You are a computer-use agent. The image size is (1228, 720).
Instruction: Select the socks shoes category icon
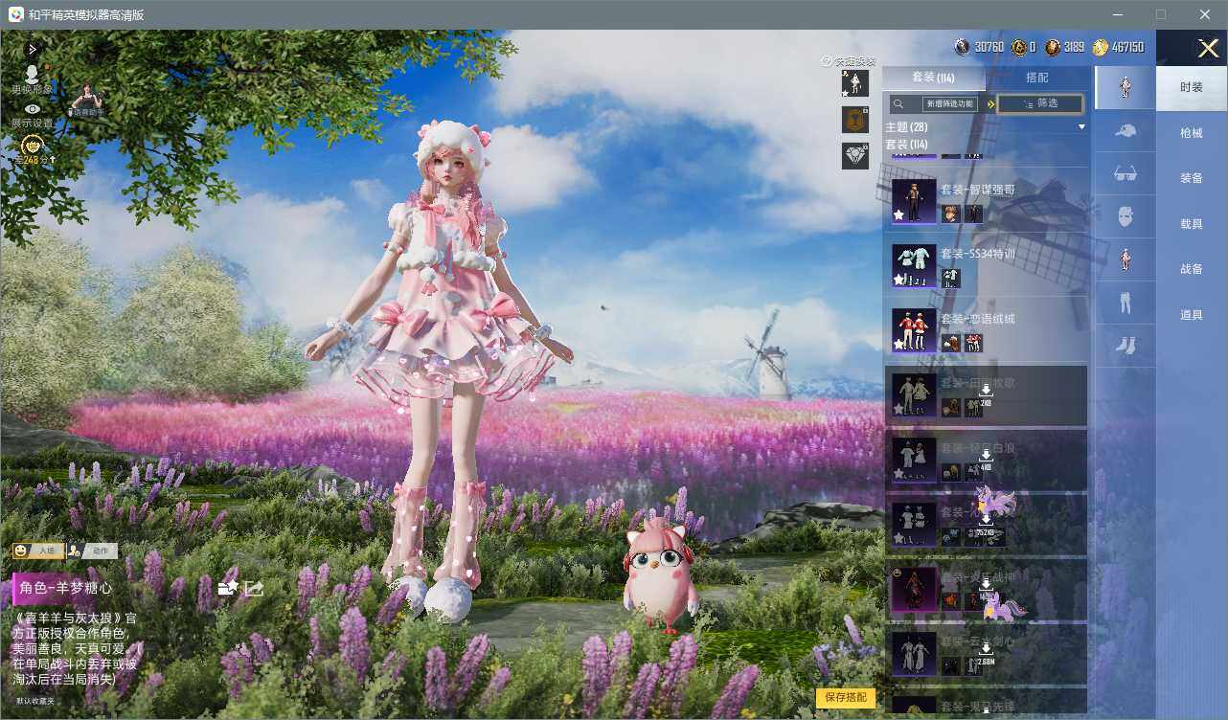(x=1126, y=346)
